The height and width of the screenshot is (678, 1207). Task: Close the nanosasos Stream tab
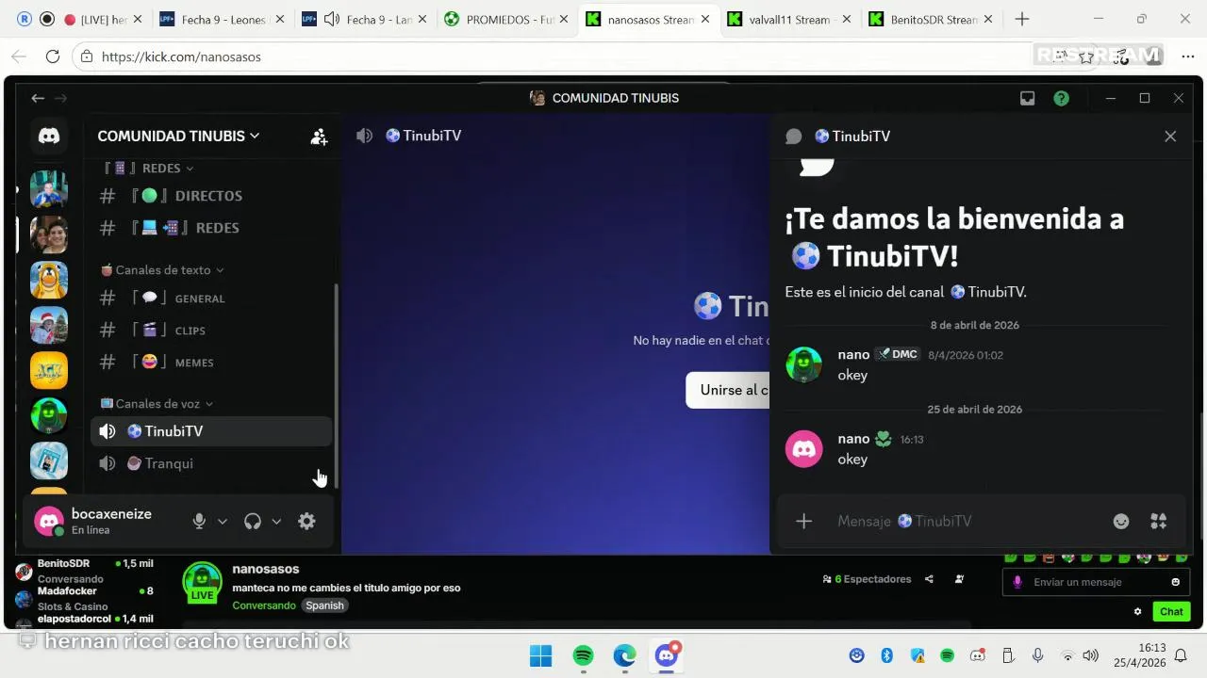click(706, 19)
